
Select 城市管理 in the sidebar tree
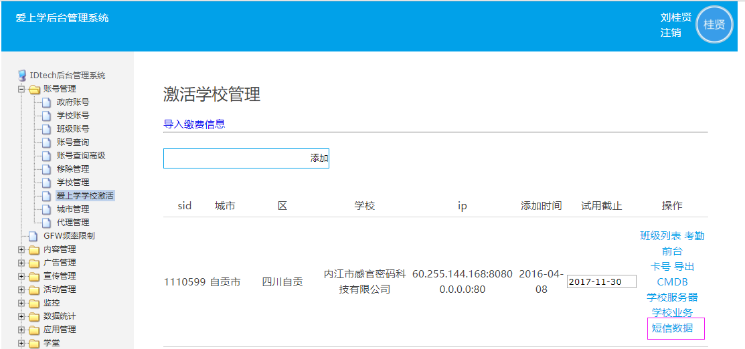coord(73,209)
